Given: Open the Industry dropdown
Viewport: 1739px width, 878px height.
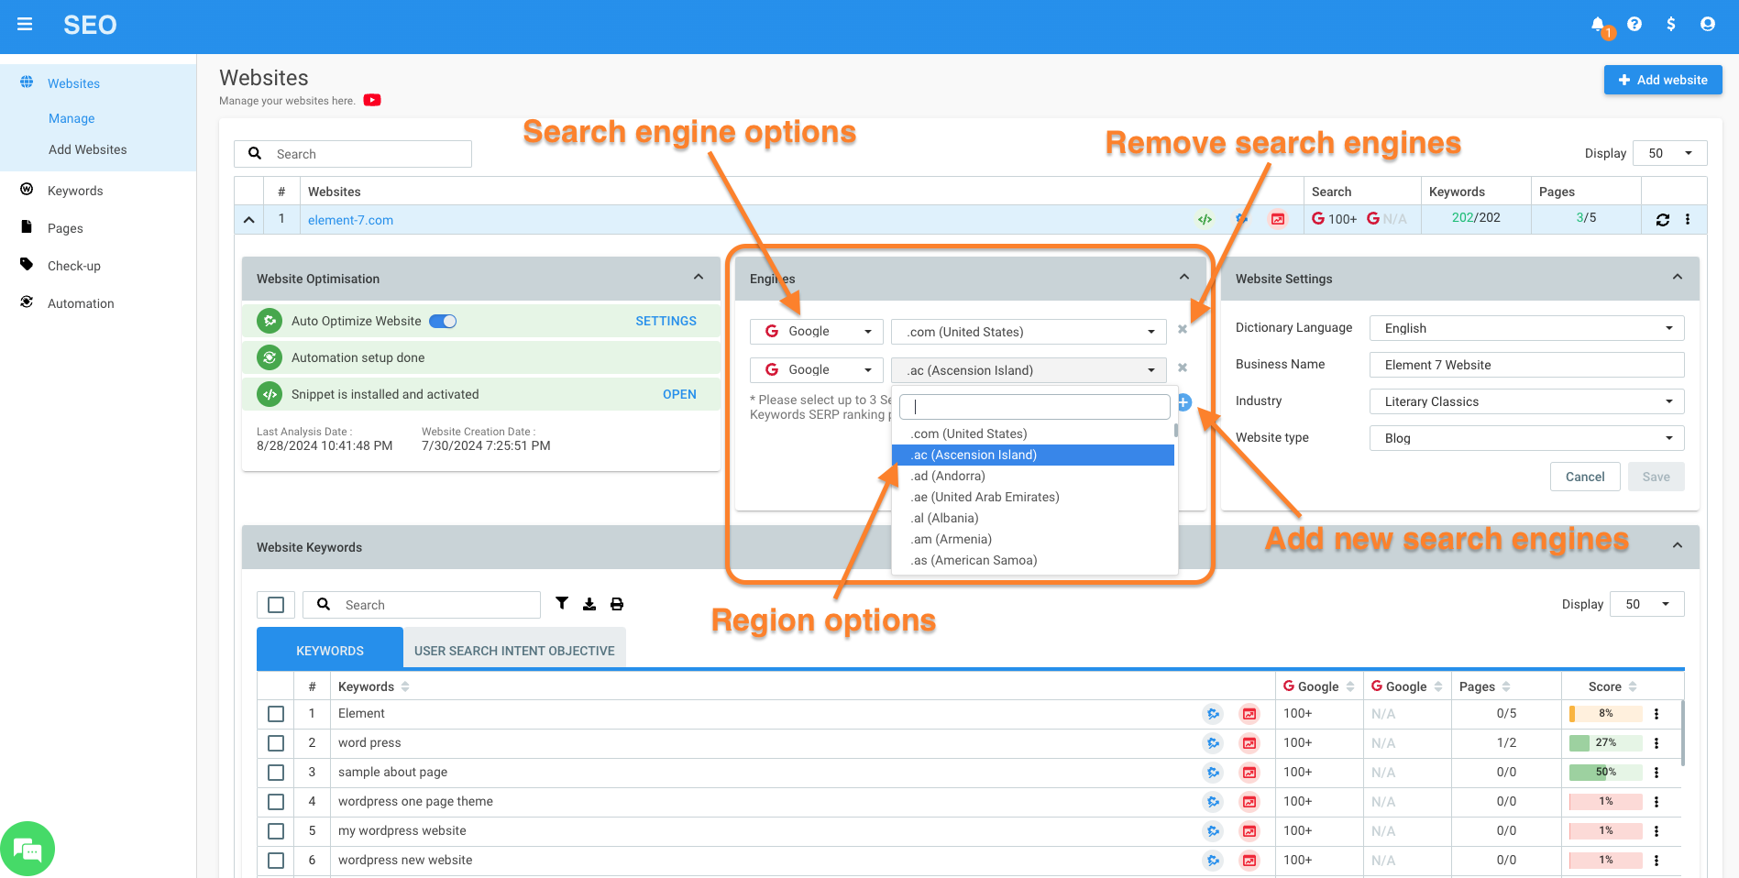Looking at the screenshot, I should [x=1526, y=401].
